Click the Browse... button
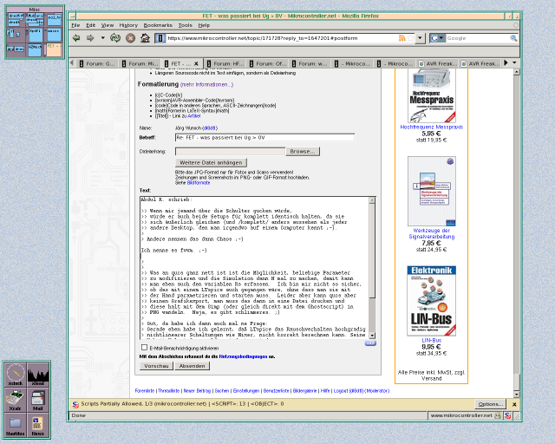Image resolution: width=555 pixels, height=444 pixels. coord(303,152)
